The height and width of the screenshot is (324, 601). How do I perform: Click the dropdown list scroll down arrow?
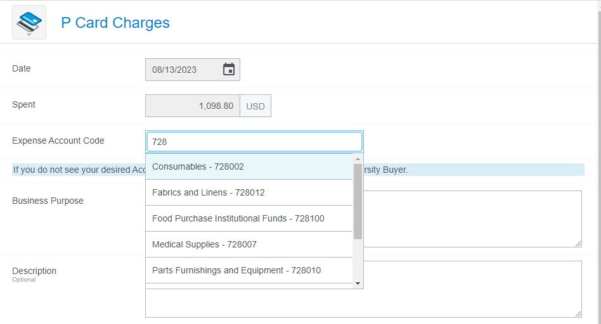tap(358, 283)
